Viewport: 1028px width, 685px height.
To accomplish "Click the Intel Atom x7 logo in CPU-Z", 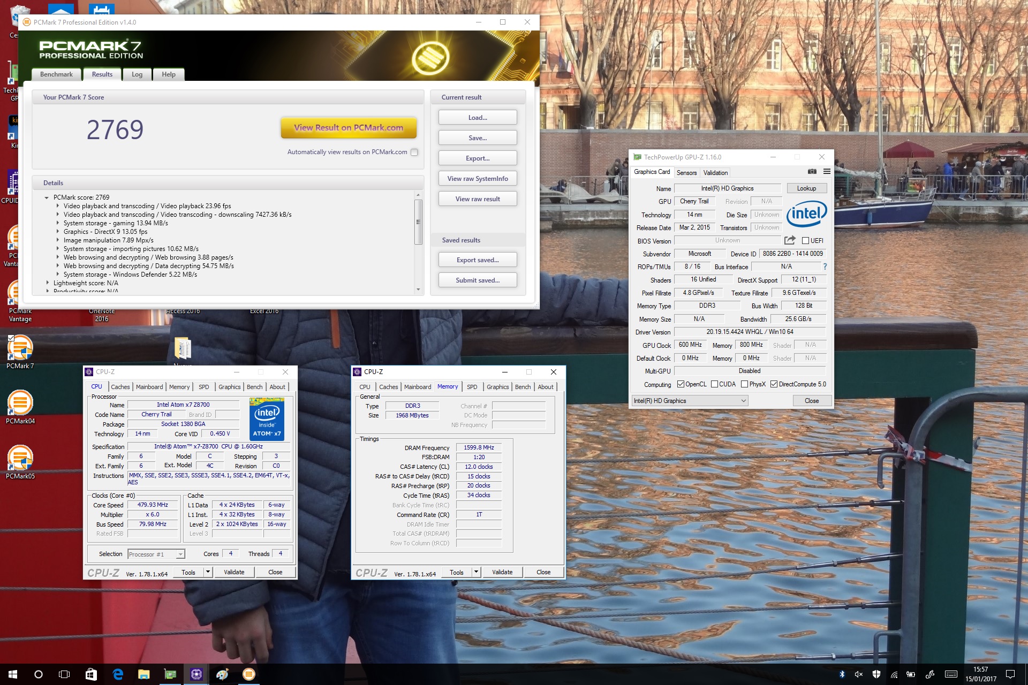I will [x=267, y=419].
